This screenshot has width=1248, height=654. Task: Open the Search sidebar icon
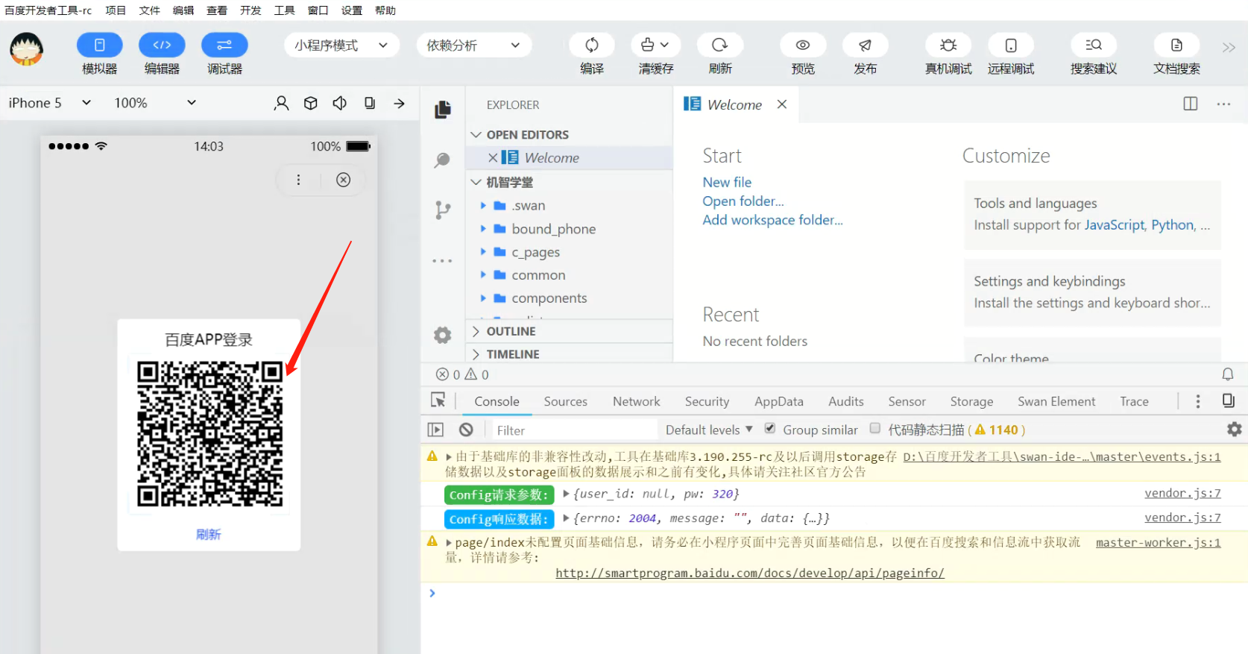(443, 160)
